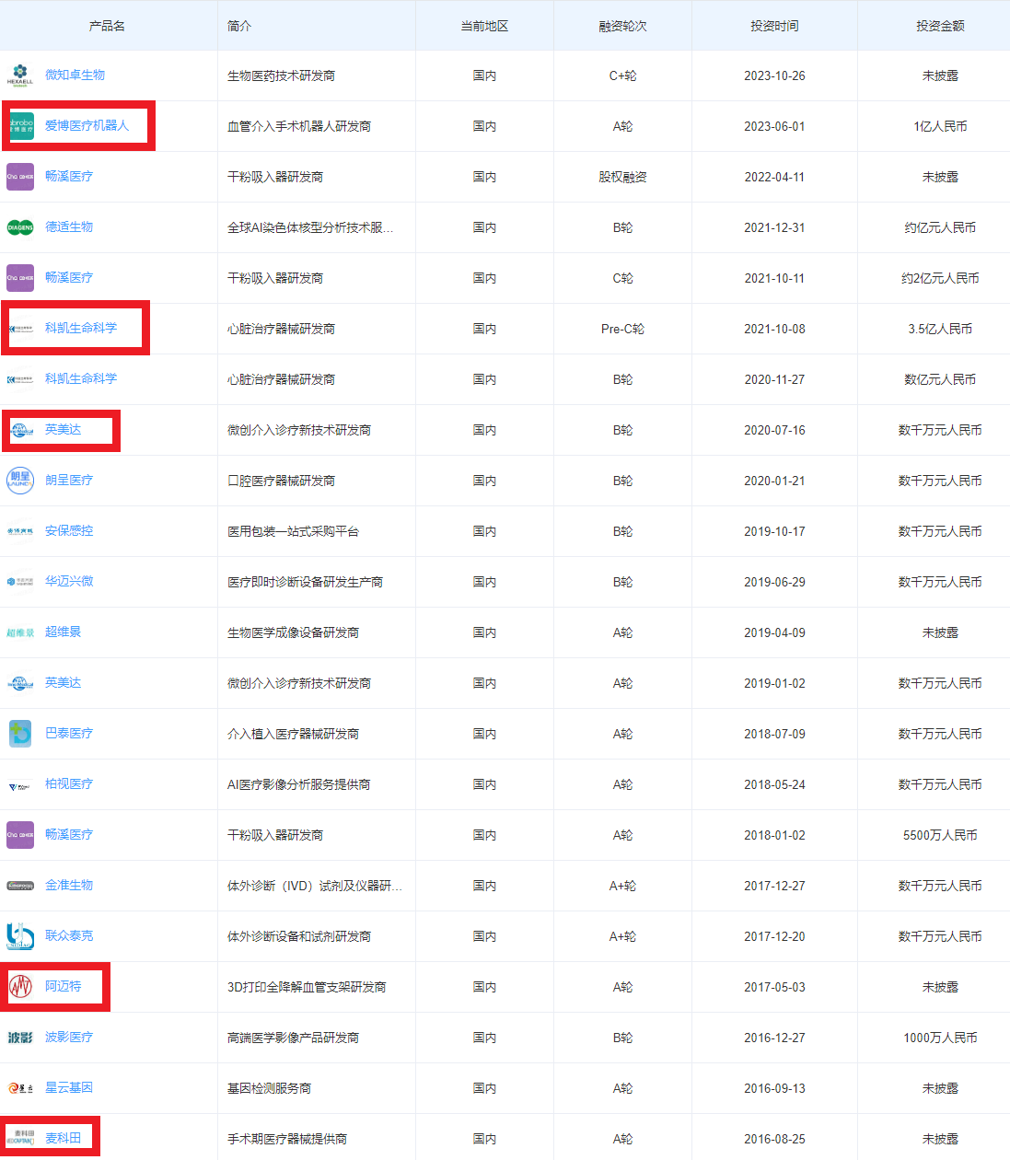Click the 朗呈医疗 circular logo

(x=20, y=481)
